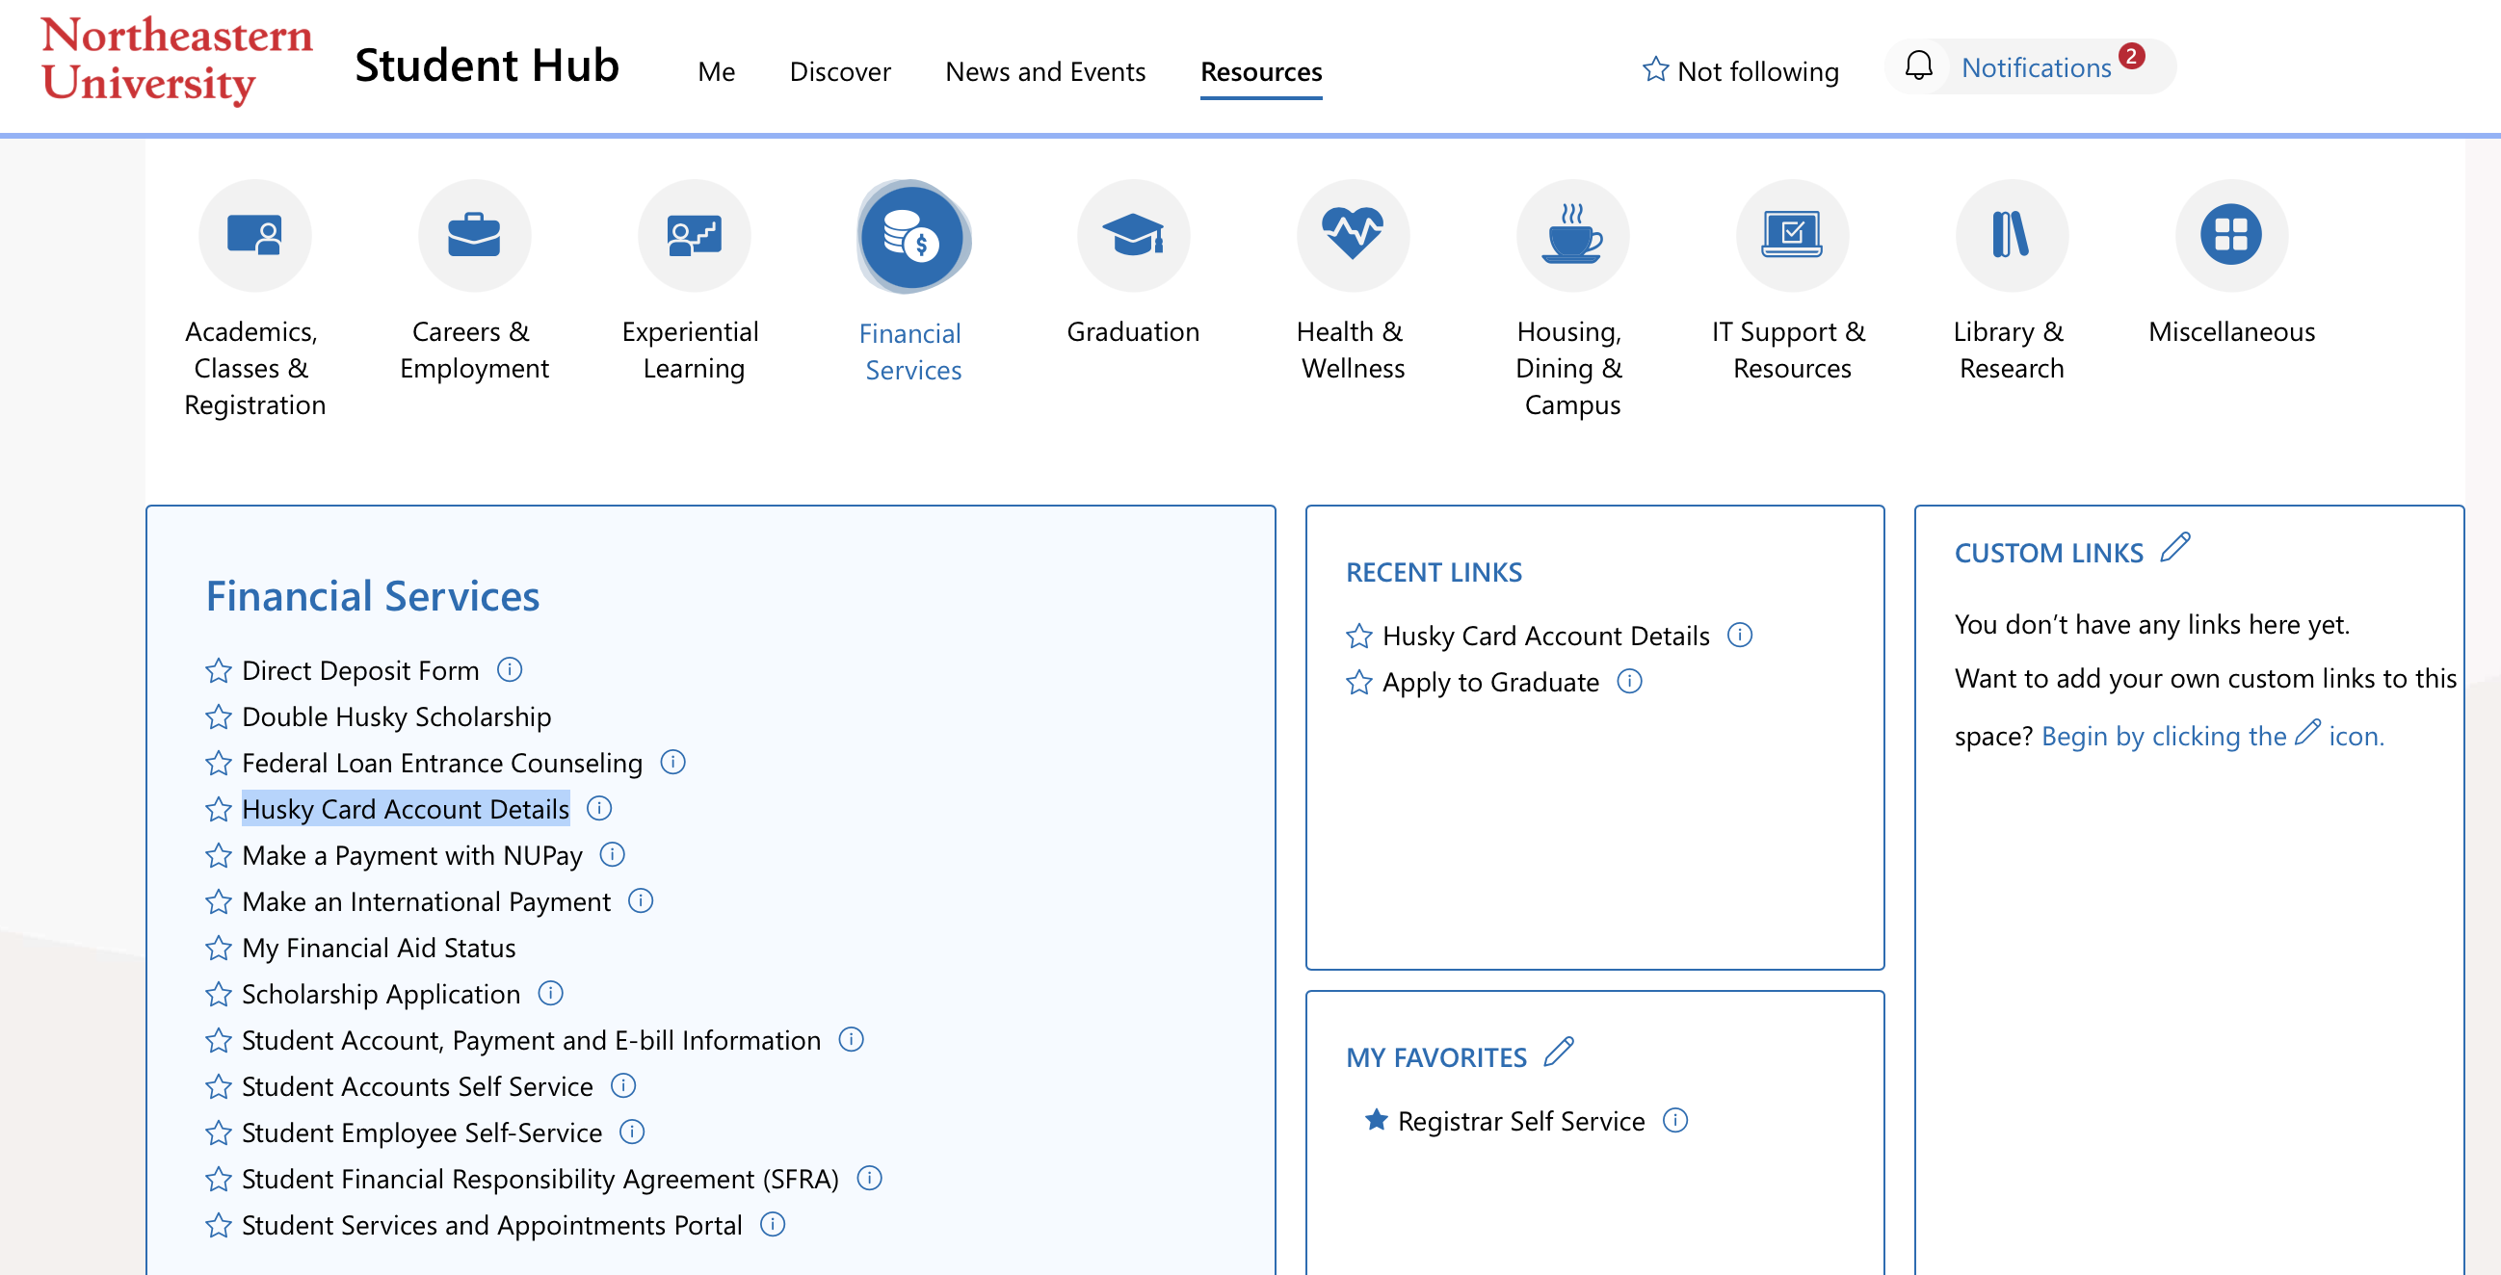Show info for Student Services and Appointments Portal
2501x1275 pixels.
(773, 1224)
